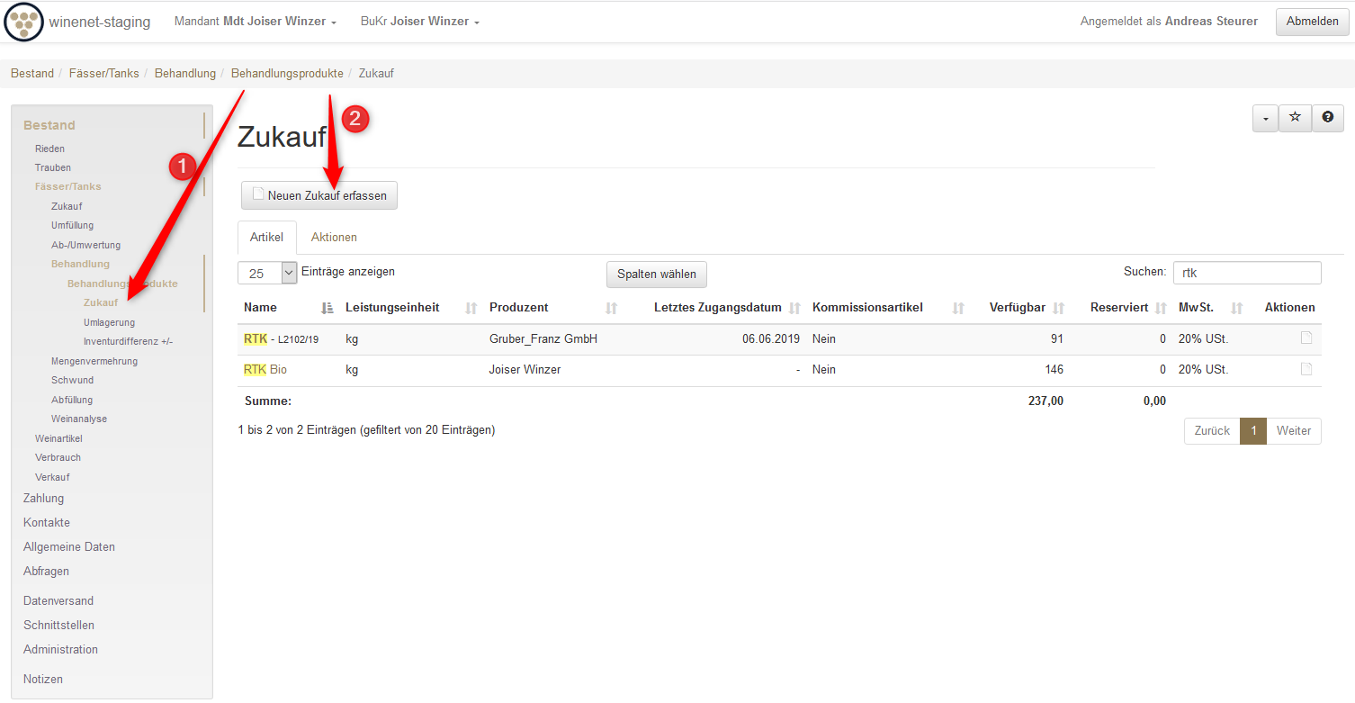
Task: Open the 25 entries per page dropdown
Action: tap(267, 273)
